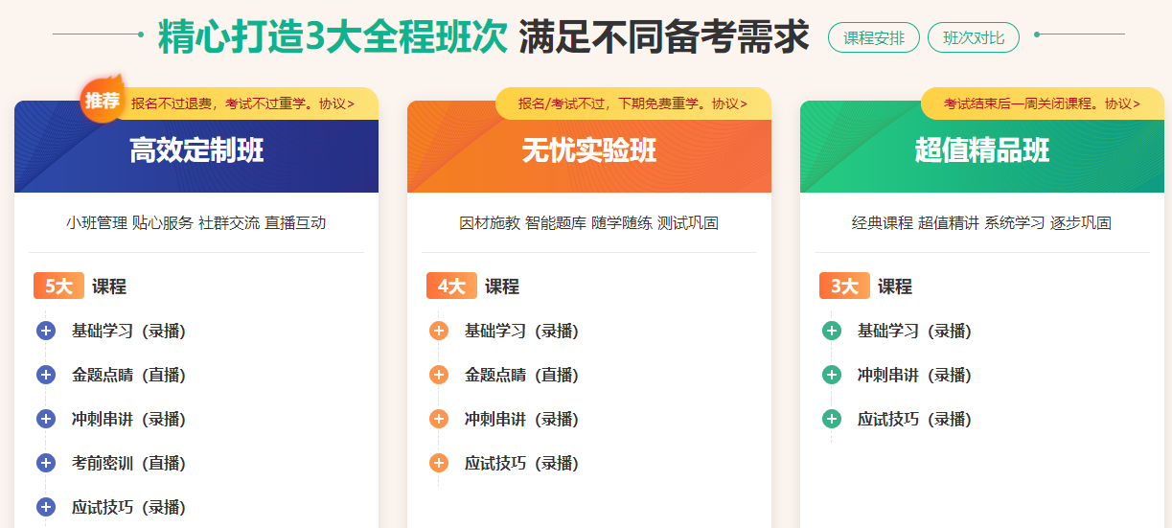Open the 课程安排 button

coord(873,38)
